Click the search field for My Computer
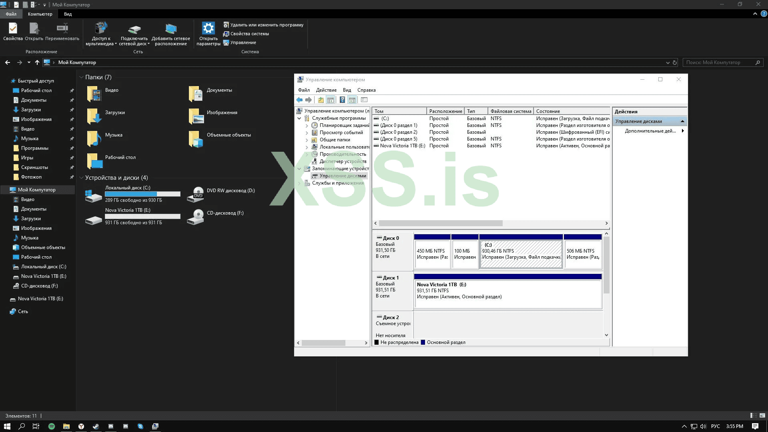Viewport: 768px width, 432px height. 718,62
